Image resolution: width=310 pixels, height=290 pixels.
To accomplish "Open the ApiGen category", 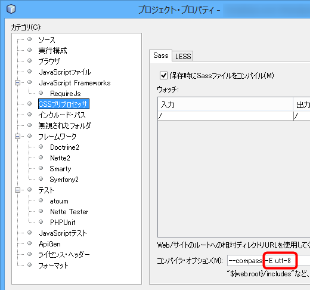I will [49, 244].
